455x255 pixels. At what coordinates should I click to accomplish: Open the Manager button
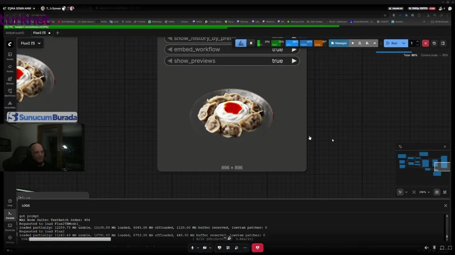[338, 43]
